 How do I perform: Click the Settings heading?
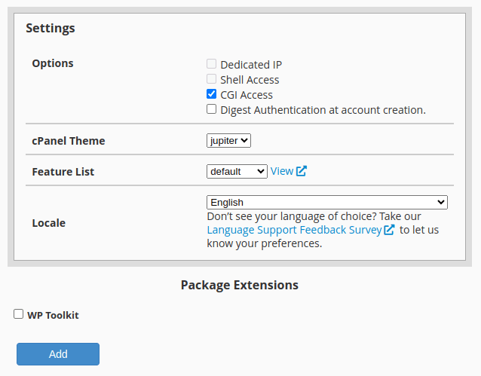pyautogui.click(x=51, y=28)
